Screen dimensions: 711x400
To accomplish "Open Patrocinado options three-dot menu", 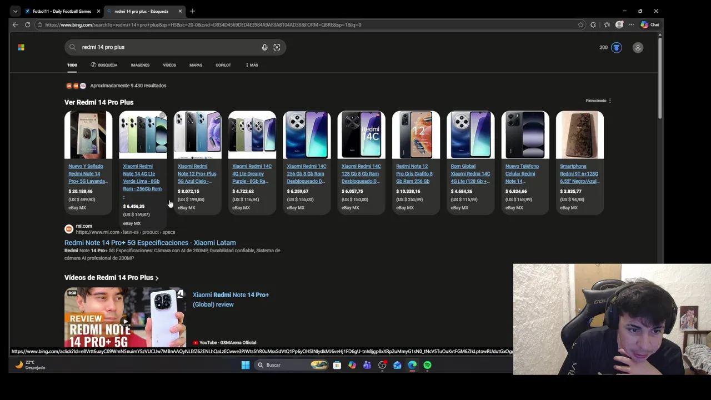I will pyautogui.click(x=610, y=101).
